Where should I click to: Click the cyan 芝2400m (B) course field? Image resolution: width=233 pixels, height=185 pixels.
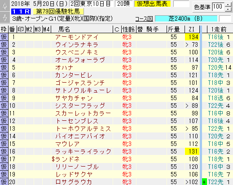(x=186, y=19)
